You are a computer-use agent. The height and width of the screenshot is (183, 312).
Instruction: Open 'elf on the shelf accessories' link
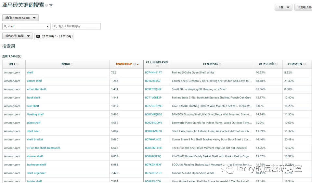[x=44, y=148]
